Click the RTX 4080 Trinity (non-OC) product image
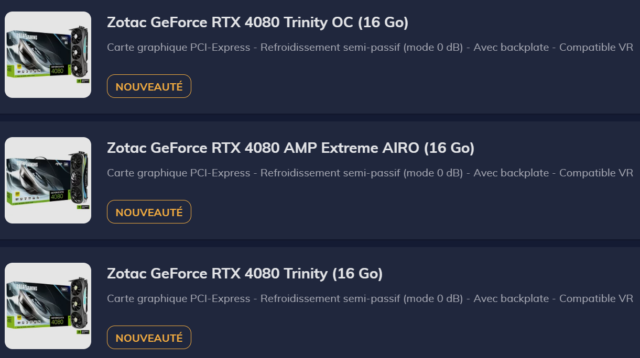640x358 pixels. coord(48,306)
